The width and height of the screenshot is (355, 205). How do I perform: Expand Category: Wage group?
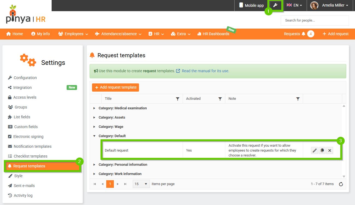click(94, 127)
